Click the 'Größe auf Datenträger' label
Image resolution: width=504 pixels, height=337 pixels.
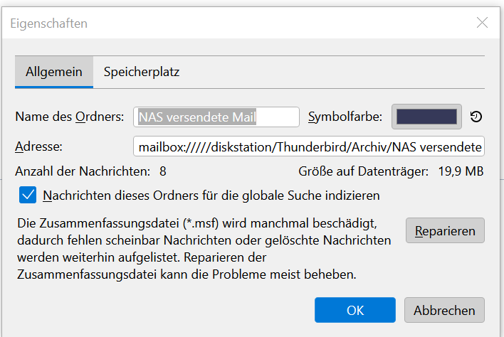coord(363,171)
